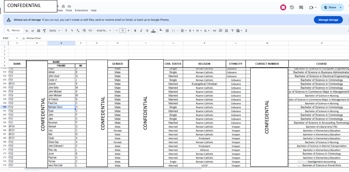This screenshot has width=349, height=172.
Task: Redo the last undone action
Action: click(32, 31)
